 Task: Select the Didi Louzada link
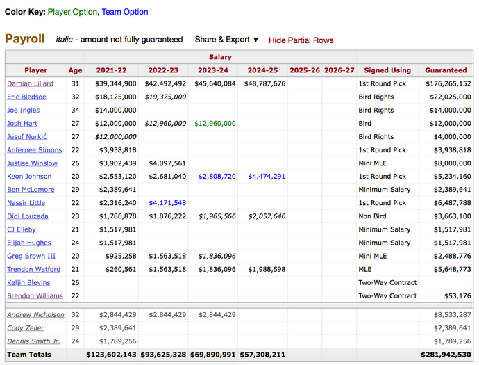[x=28, y=216]
